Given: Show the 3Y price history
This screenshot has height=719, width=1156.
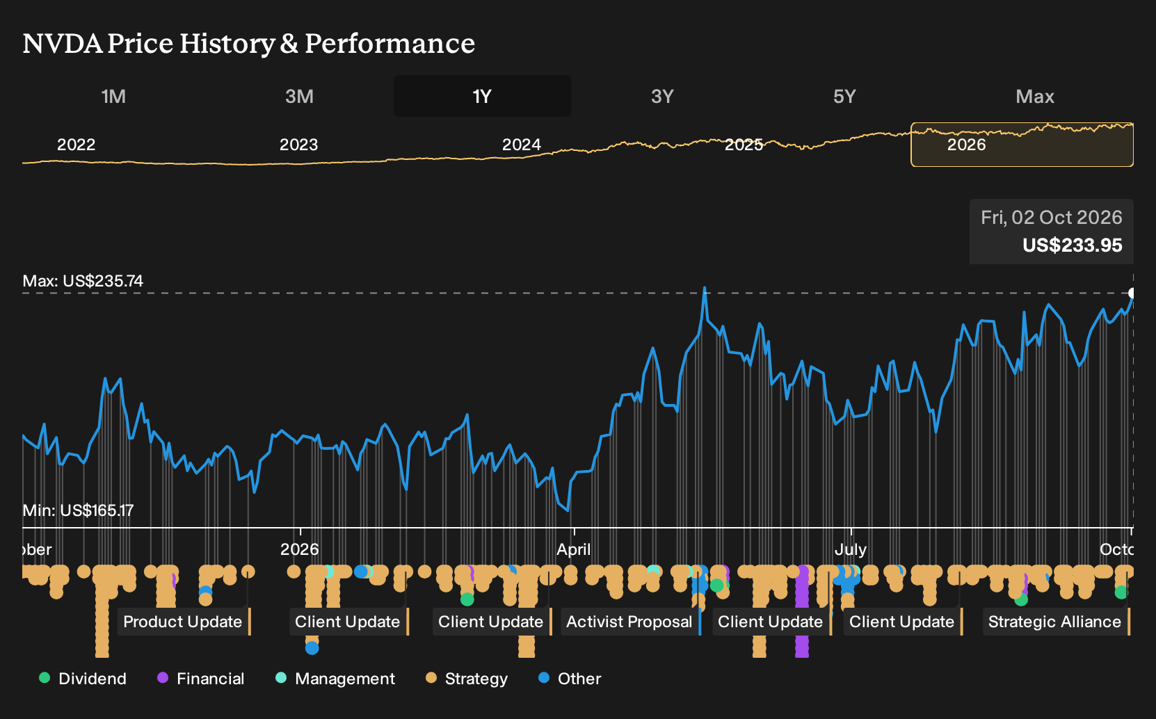Looking at the screenshot, I should pyautogui.click(x=662, y=96).
